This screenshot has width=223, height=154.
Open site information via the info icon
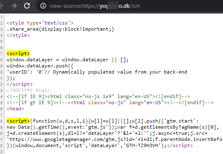pos(43,6)
